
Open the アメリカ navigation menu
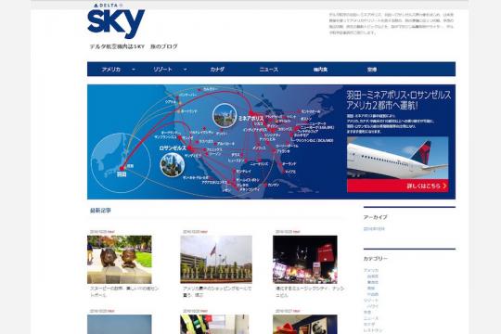click(111, 70)
